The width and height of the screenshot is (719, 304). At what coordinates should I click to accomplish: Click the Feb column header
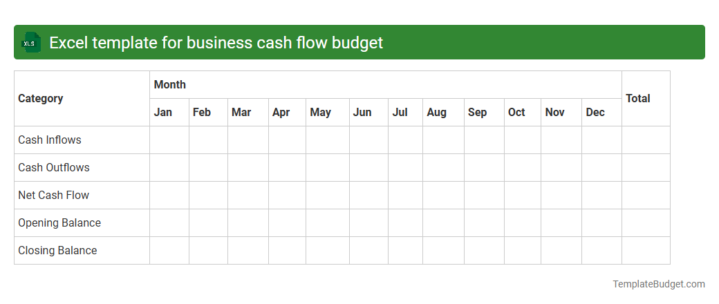[208, 113]
